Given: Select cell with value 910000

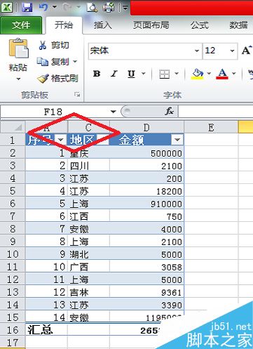Looking at the screenshot, I should [146, 204].
